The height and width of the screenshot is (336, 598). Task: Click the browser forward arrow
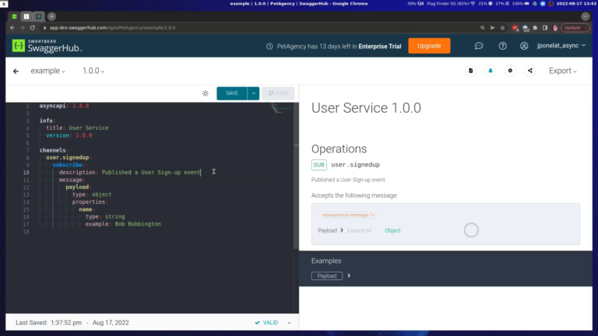(x=23, y=28)
